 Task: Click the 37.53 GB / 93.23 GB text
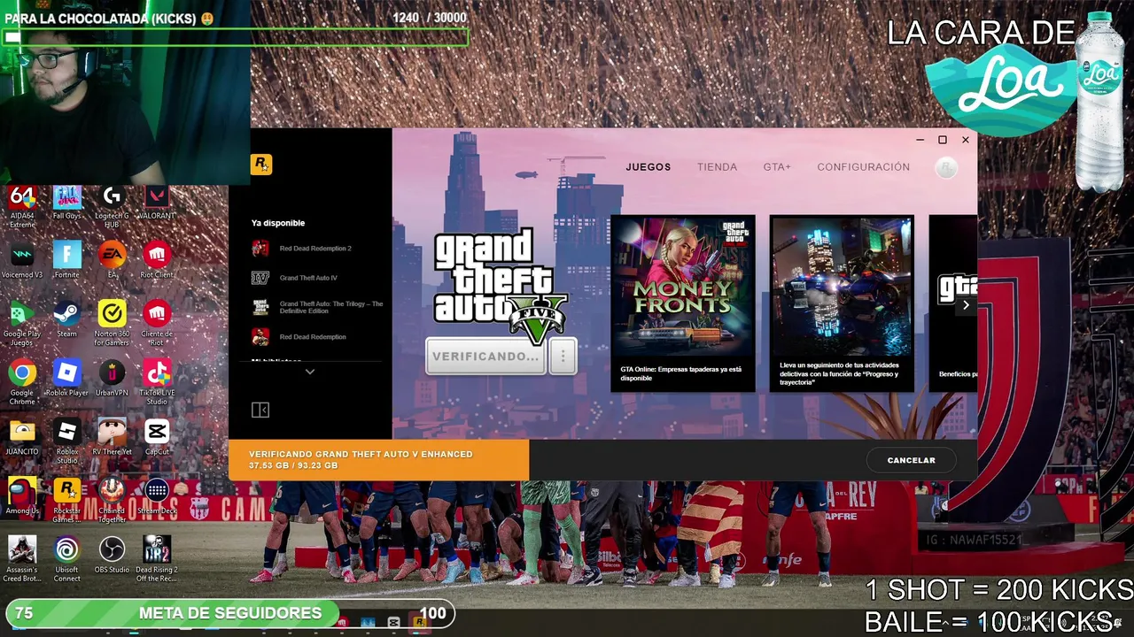(x=293, y=466)
